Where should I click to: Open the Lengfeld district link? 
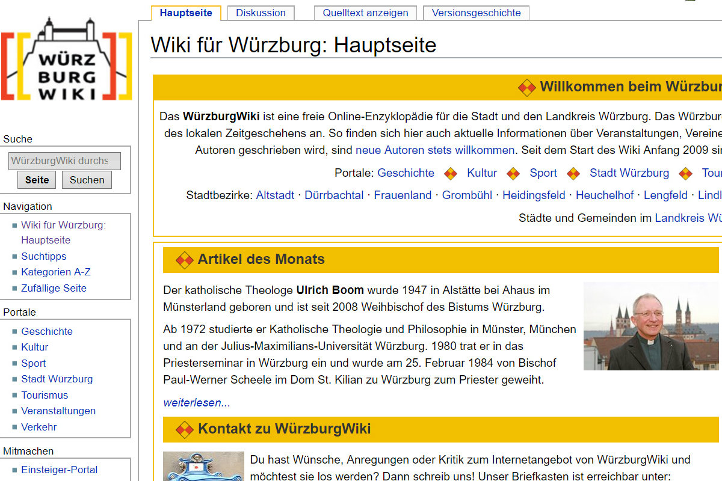665,195
